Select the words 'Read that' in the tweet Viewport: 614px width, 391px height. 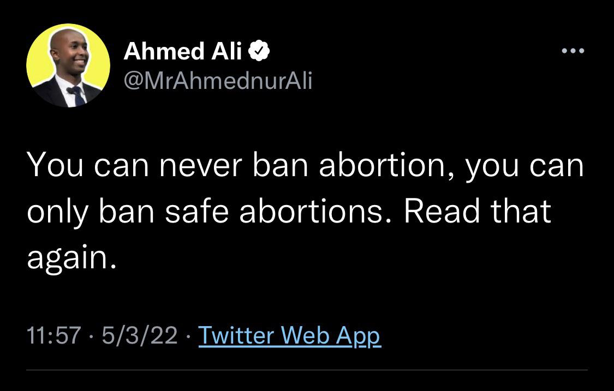coord(478,211)
